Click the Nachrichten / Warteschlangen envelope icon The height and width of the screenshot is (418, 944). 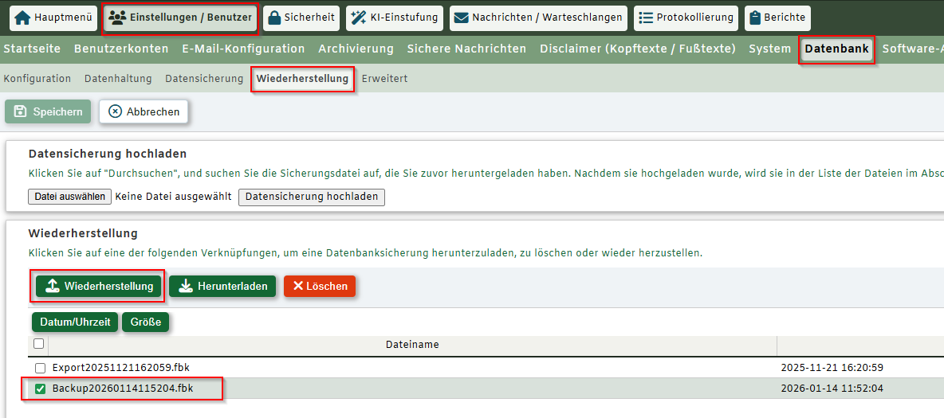pyautogui.click(x=460, y=18)
